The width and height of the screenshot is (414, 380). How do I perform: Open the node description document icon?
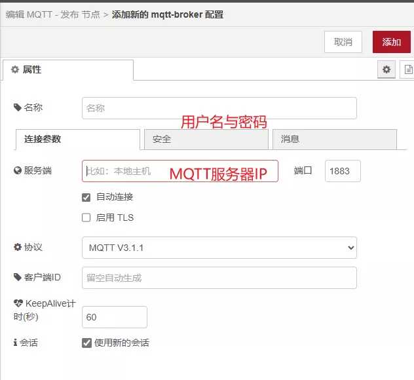407,69
